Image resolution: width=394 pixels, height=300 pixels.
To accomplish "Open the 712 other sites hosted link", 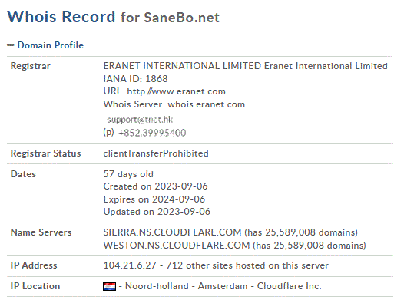I will coord(247,265).
